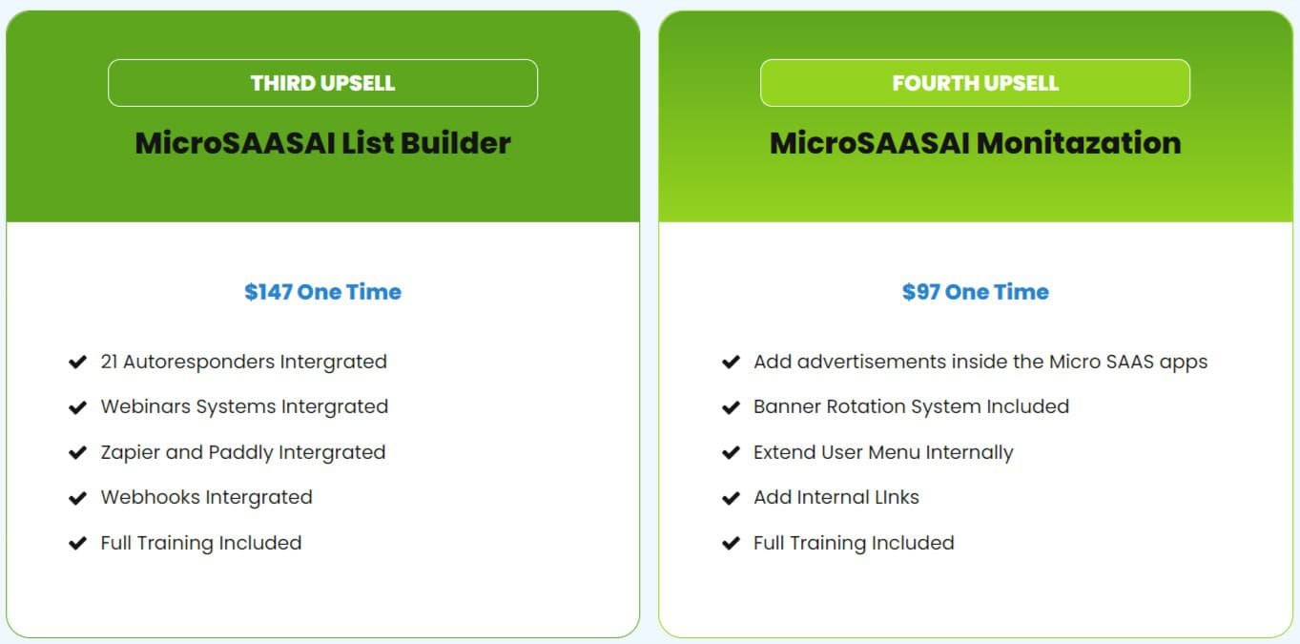
Task: Click checkmark beside 21 Autoresponders Intergrated
Action: 78,363
